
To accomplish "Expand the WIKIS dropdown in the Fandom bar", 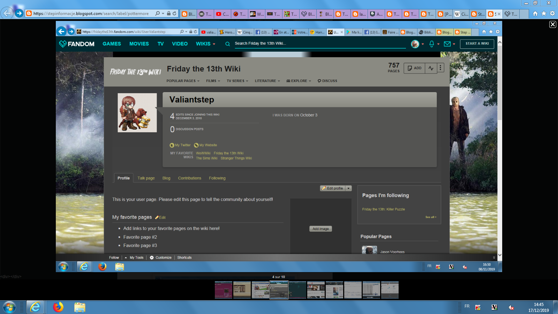I will pyautogui.click(x=205, y=44).
